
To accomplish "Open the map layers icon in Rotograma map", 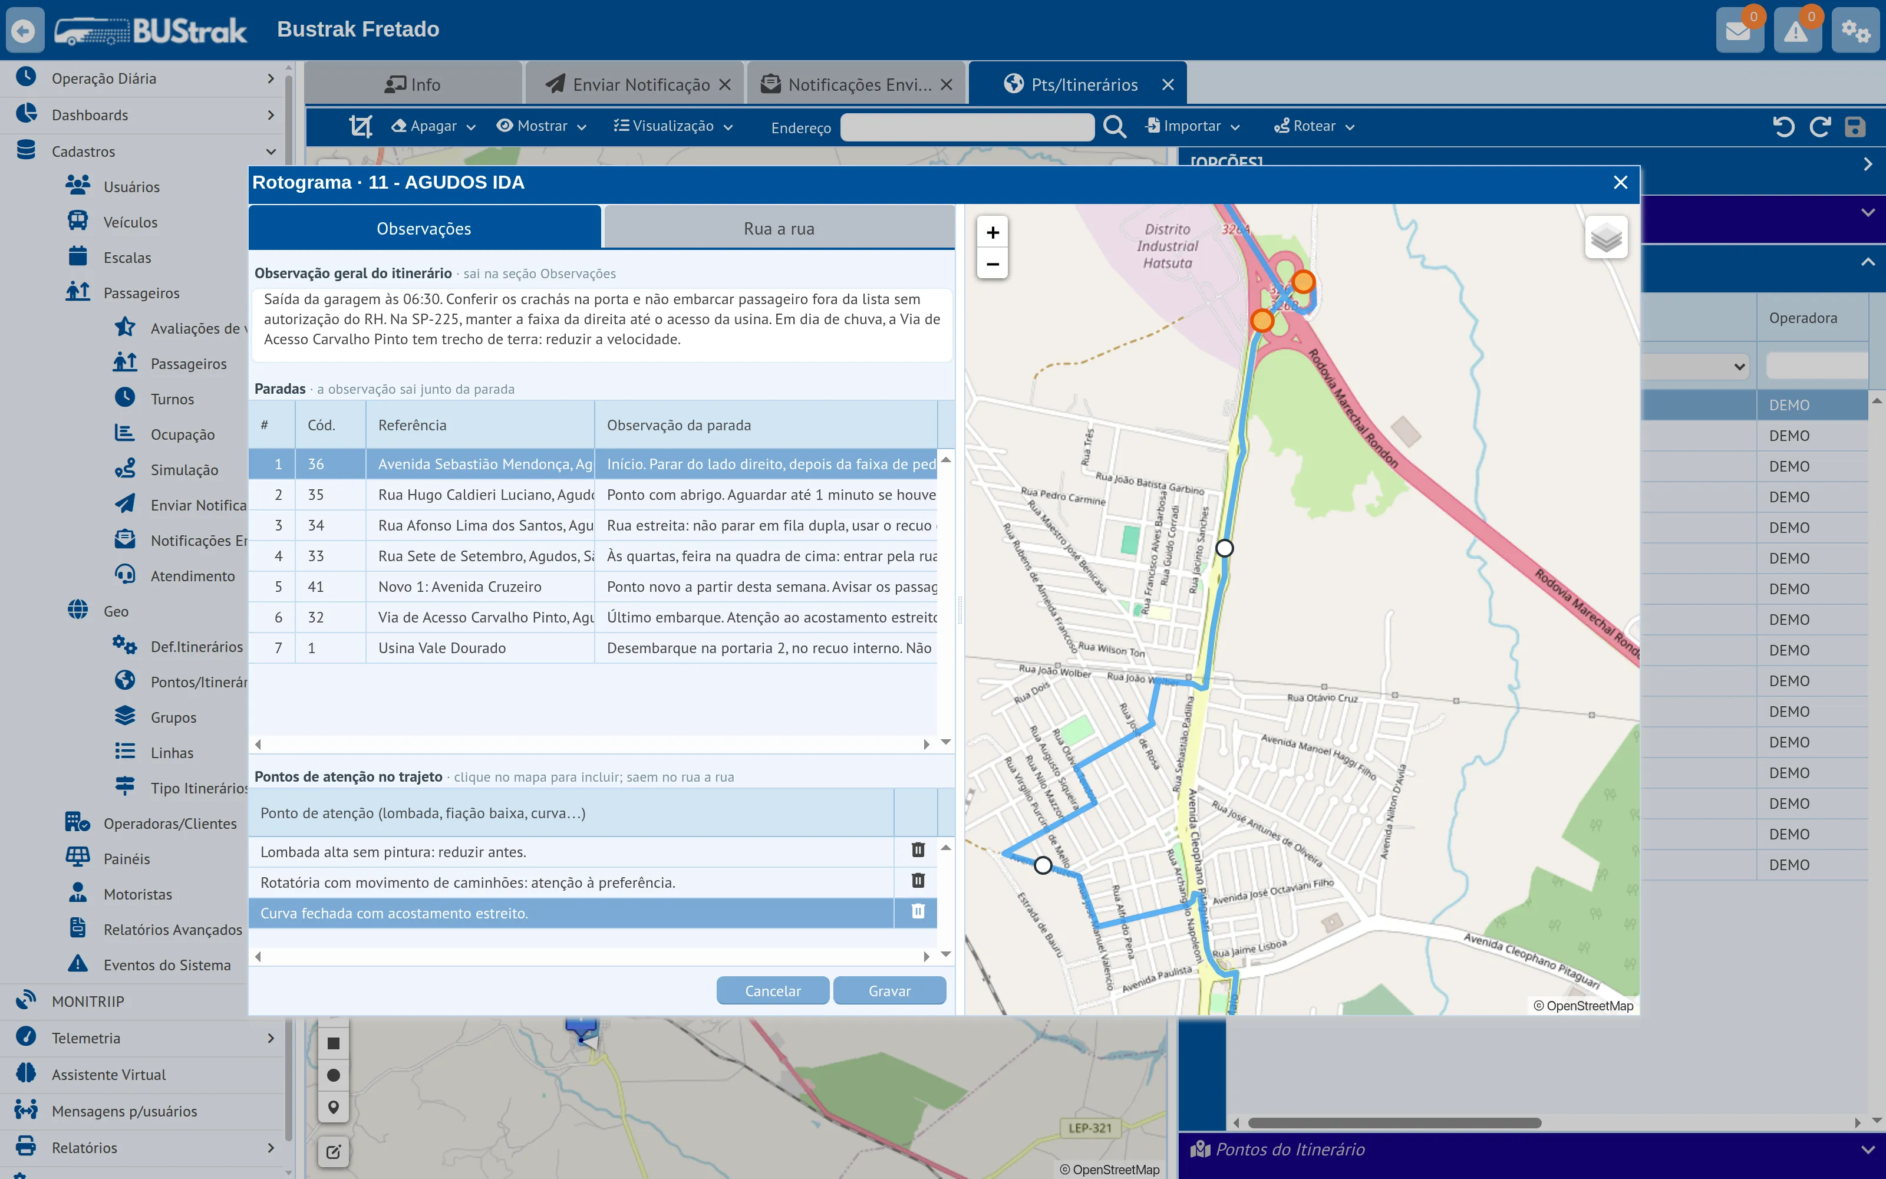I will [1606, 238].
